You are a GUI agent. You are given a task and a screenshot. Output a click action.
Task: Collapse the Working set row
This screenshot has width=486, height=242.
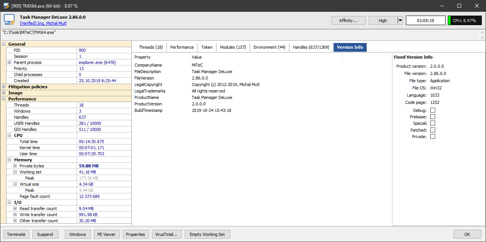click(15, 172)
